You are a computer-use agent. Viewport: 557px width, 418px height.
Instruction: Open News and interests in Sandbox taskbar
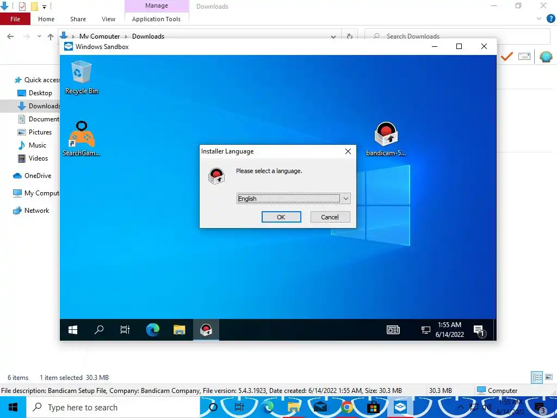tap(393, 330)
